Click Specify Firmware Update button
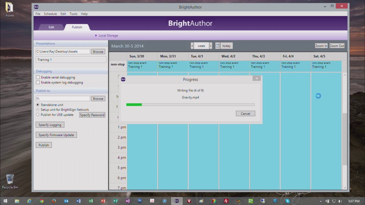365x205 pixels. (x=56, y=135)
